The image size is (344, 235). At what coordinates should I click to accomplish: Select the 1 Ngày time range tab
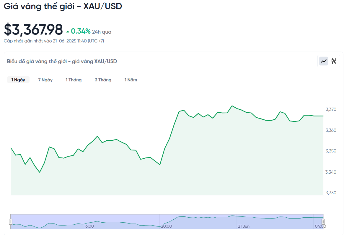point(18,80)
